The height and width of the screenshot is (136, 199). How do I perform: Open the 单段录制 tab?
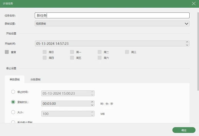(14, 79)
